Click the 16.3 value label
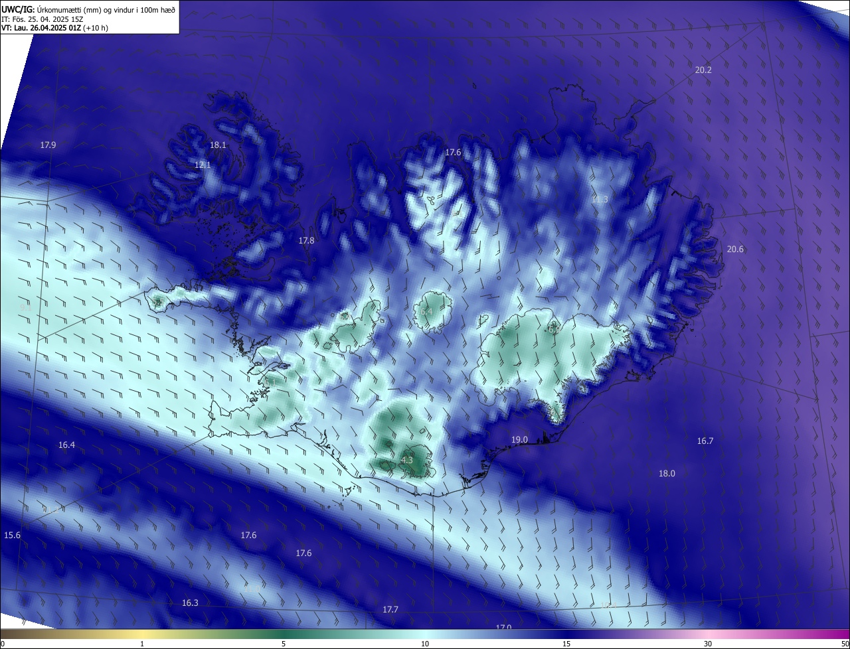850x649 pixels. (x=190, y=603)
